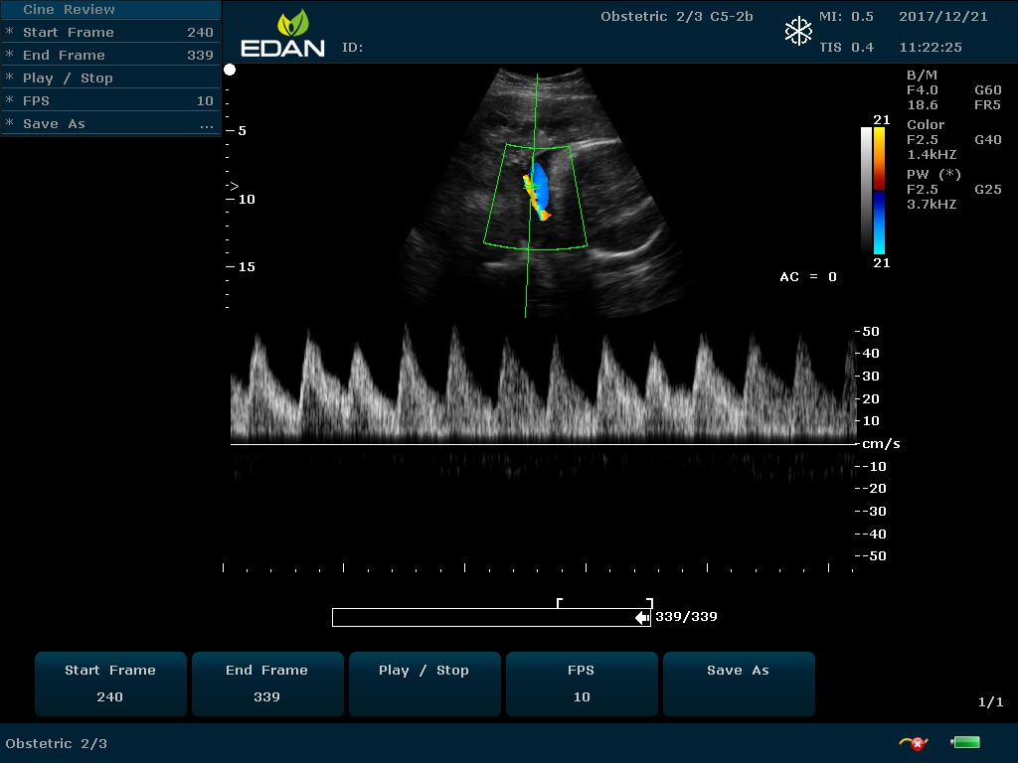1018x763 pixels.
Task: Click the white probe orientation dot
Action: 230,70
